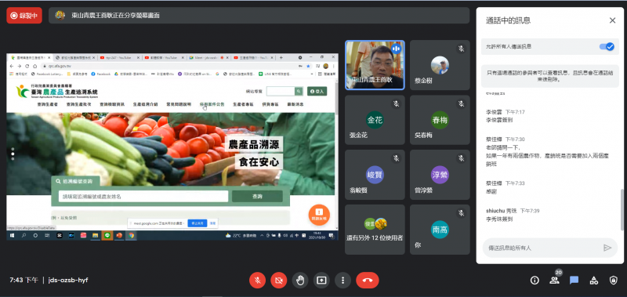Screen dimensions: 627x297
Task: Click bookmark star in shared Chrome address bar
Action: 308,66
